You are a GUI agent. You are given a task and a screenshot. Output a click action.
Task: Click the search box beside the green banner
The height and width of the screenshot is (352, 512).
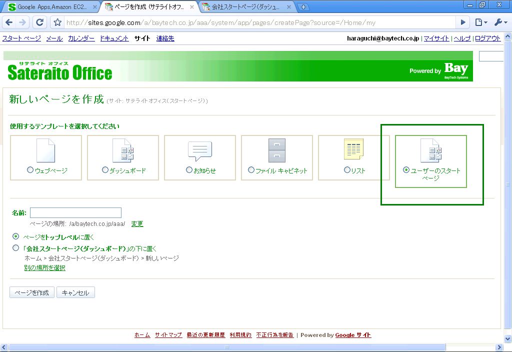click(491, 56)
